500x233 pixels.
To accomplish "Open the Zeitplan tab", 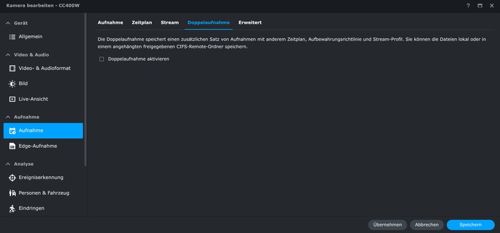I will tap(142, 22).
